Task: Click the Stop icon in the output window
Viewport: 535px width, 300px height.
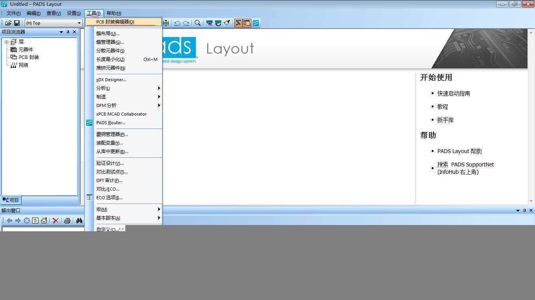Action: [27, 221]
